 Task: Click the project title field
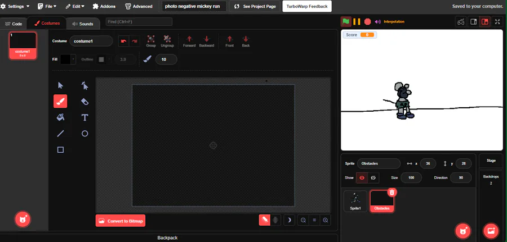pos(194,6)
